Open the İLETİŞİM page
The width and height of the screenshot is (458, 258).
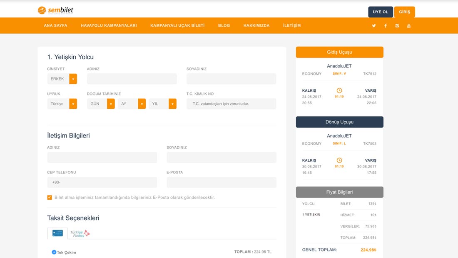coord(291,25)
